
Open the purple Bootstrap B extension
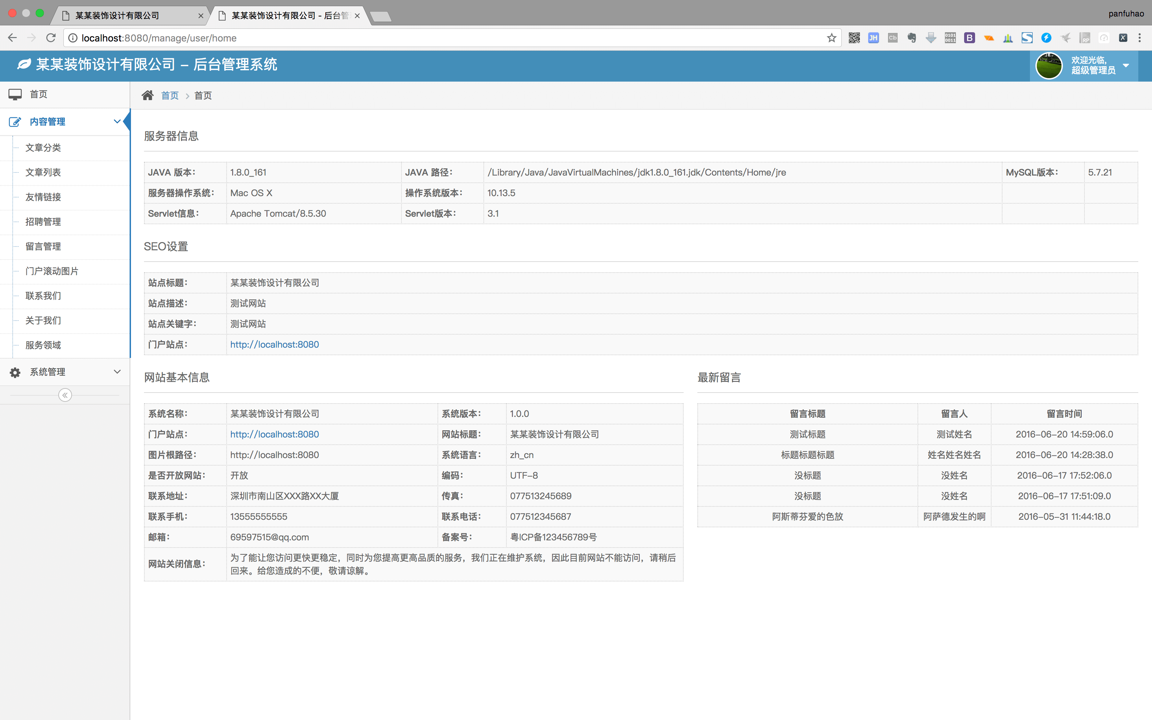pyautogui.click(x=969, y=38)
